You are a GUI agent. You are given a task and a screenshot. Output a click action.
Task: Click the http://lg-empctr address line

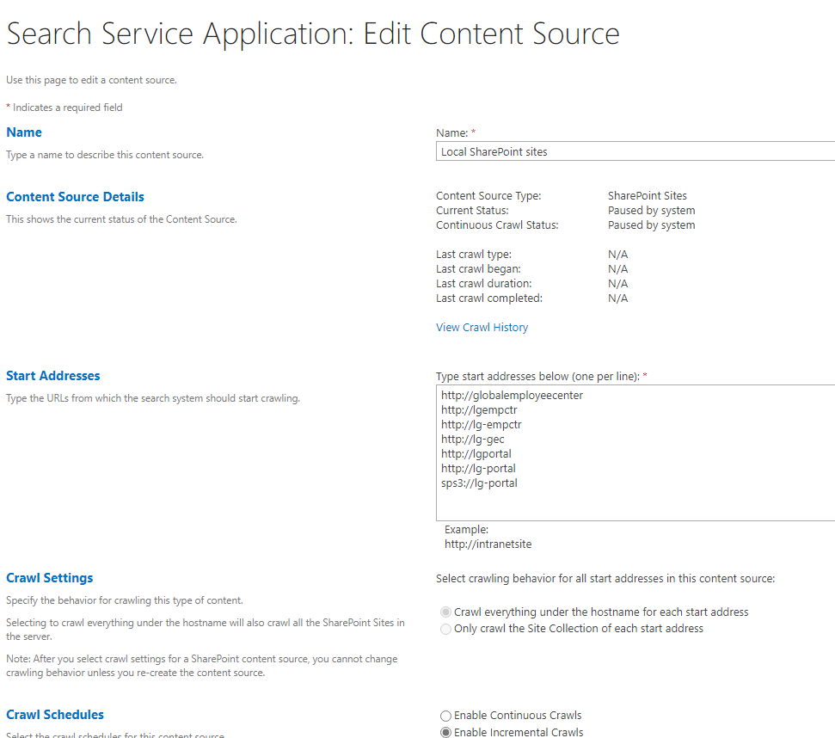(481, 424)
